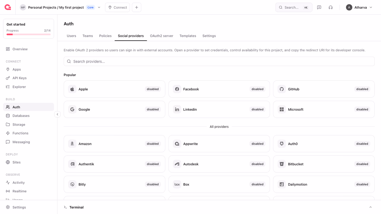Viewport: 381px width, 214px height.
Task: Switch to the Users tab
Action: click(71, 36)
